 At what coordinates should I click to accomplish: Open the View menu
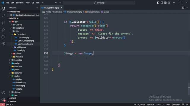pyautogui.click(x=28, y=3)
